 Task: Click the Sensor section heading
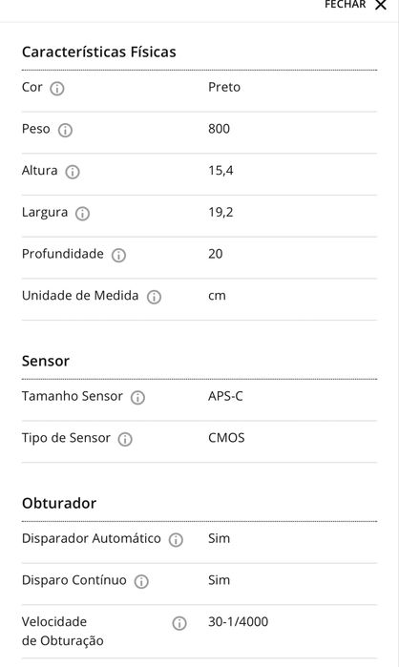pyautogui.click(x=46, y=361)
